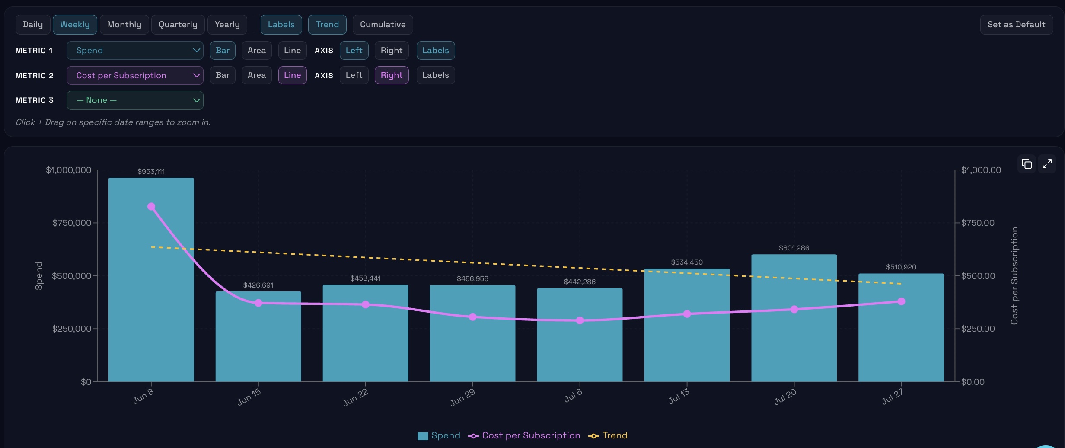
Task: Set Metric 1 chart type to Bar
Action: point(223,51)
